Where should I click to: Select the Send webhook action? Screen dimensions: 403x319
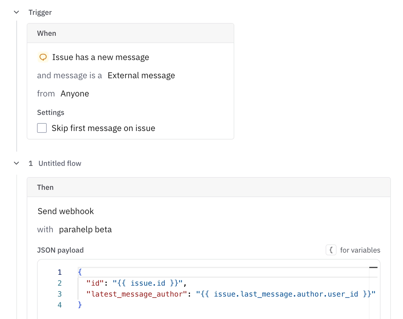pyautogui.click(x=66, y=211)
